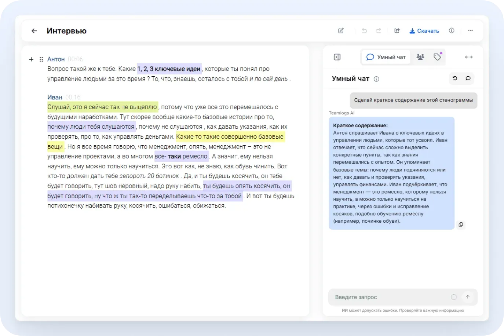This screenshot has width=504, height=336.
Task: Click the drag handle beside Антон
Action: pyautogui.click(x=41, y=59)
